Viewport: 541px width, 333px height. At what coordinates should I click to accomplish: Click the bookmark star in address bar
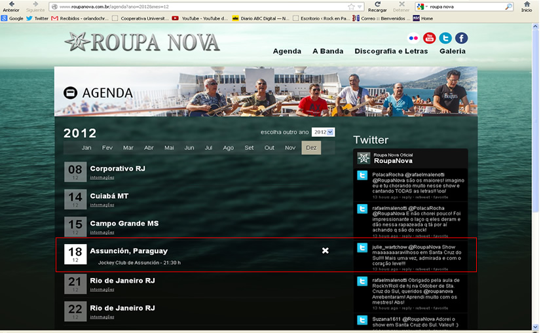[x=351, y=7]
